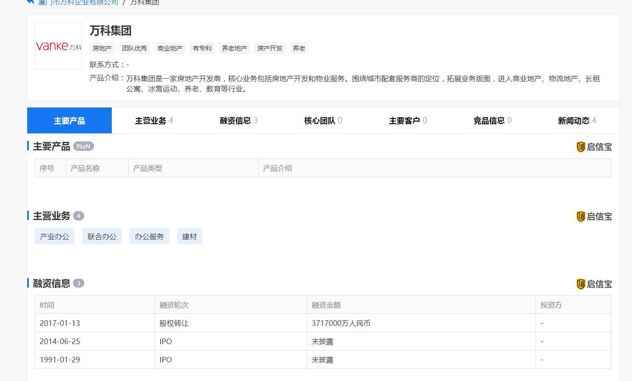Open the 新闻动态 tab
The image size is (632, 381).
[x=577, y=121]
